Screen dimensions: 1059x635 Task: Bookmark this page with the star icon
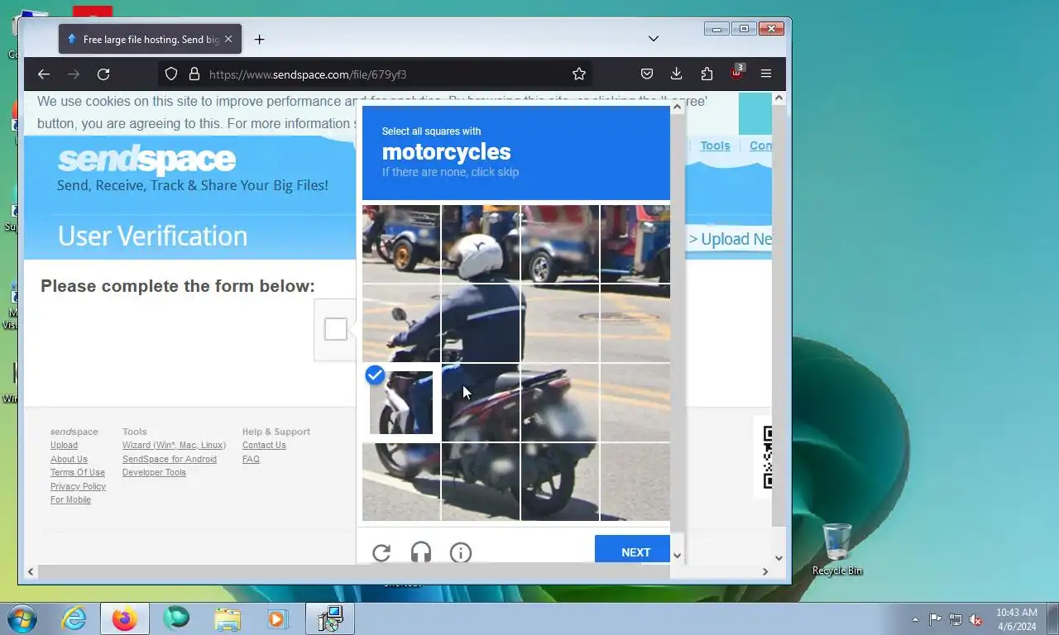tap(579, 74)
